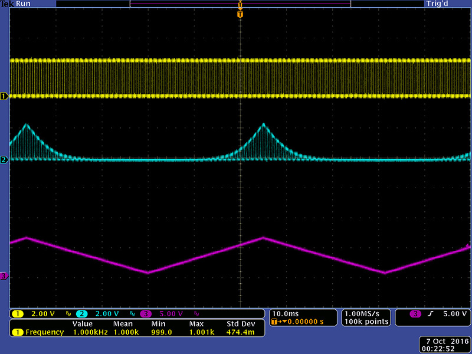Click the Value column header

coord(82,324)
